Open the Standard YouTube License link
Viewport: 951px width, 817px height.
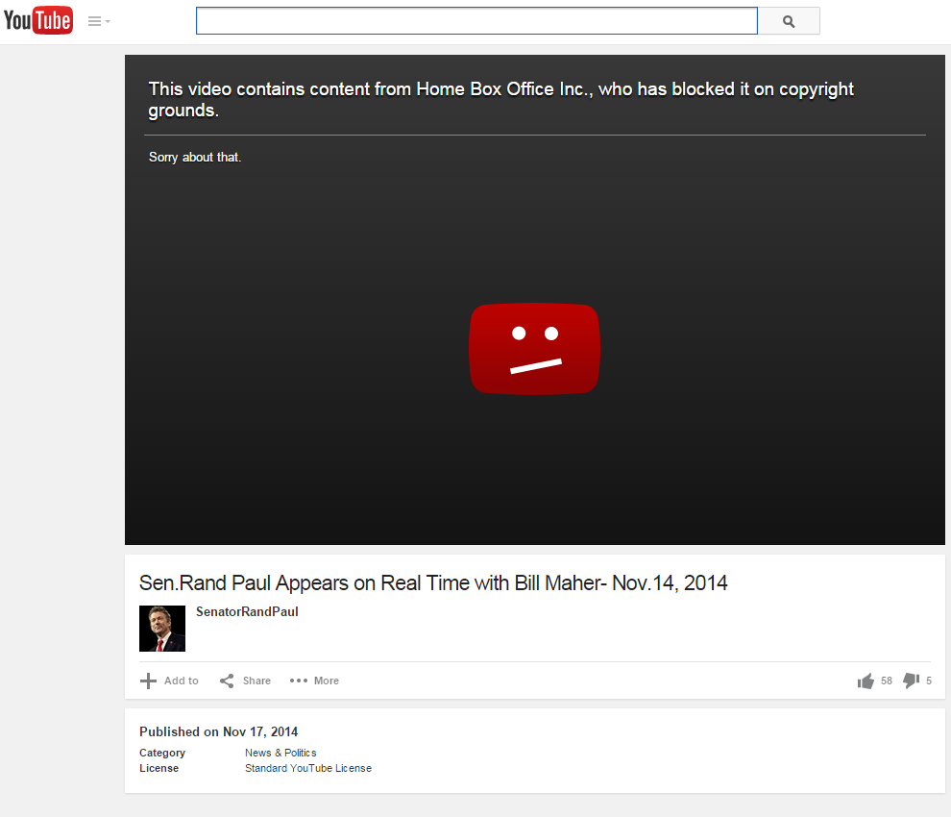308,768
